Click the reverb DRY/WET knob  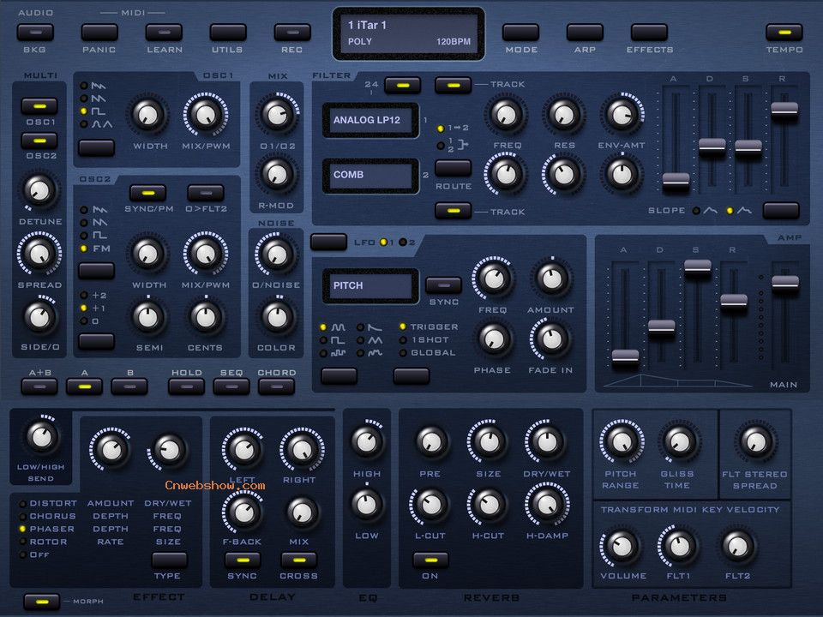point(546,441)
